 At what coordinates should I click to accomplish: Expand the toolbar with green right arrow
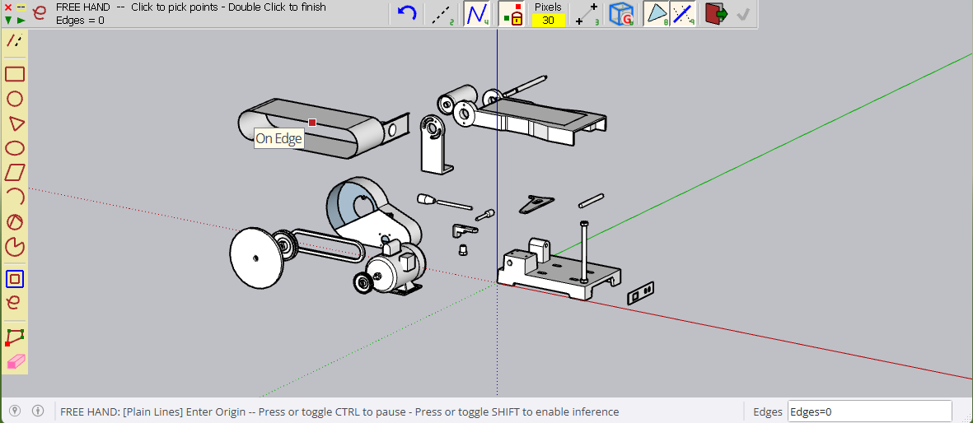point(21,20)
